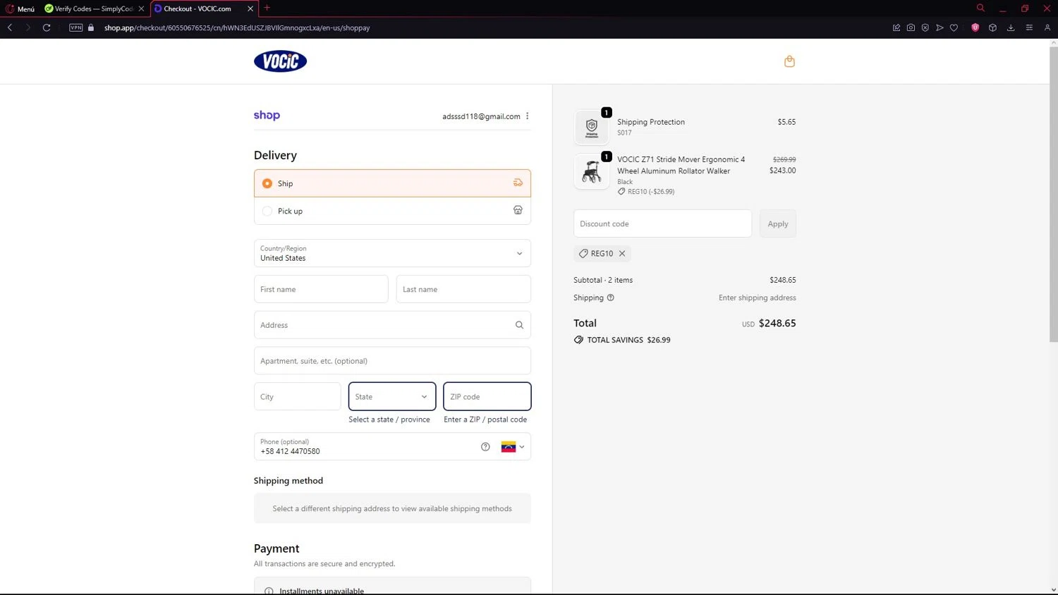Take a snapshot with camera icon
Screen dimensions: 1058x595
pos(911,27)
